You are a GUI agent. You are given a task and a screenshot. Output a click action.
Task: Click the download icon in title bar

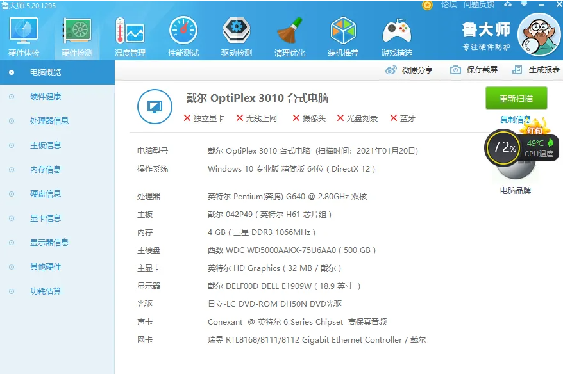tap(508, 4)
